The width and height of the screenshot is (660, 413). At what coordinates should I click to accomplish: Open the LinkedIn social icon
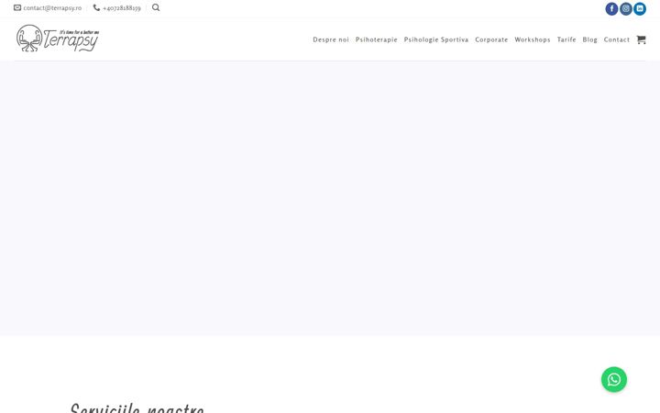tap(640, 8)
